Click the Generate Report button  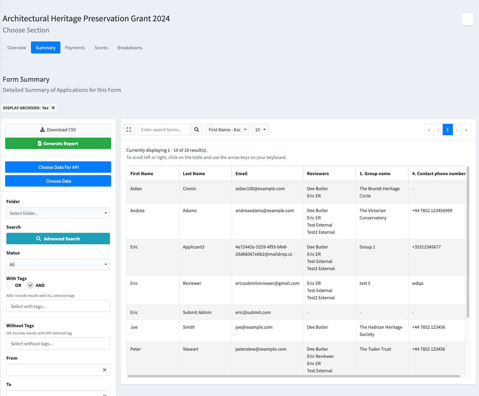pyautogui.click(x=58, y=143)
